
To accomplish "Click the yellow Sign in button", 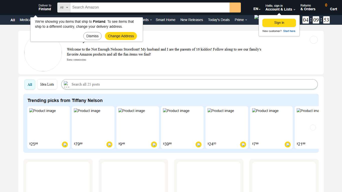I will 279,22.
